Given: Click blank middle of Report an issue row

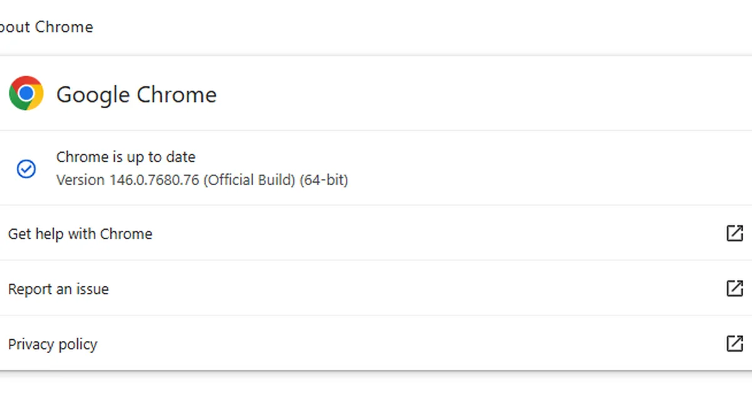Looking at the screenshot, I should [x=407, y=288].
